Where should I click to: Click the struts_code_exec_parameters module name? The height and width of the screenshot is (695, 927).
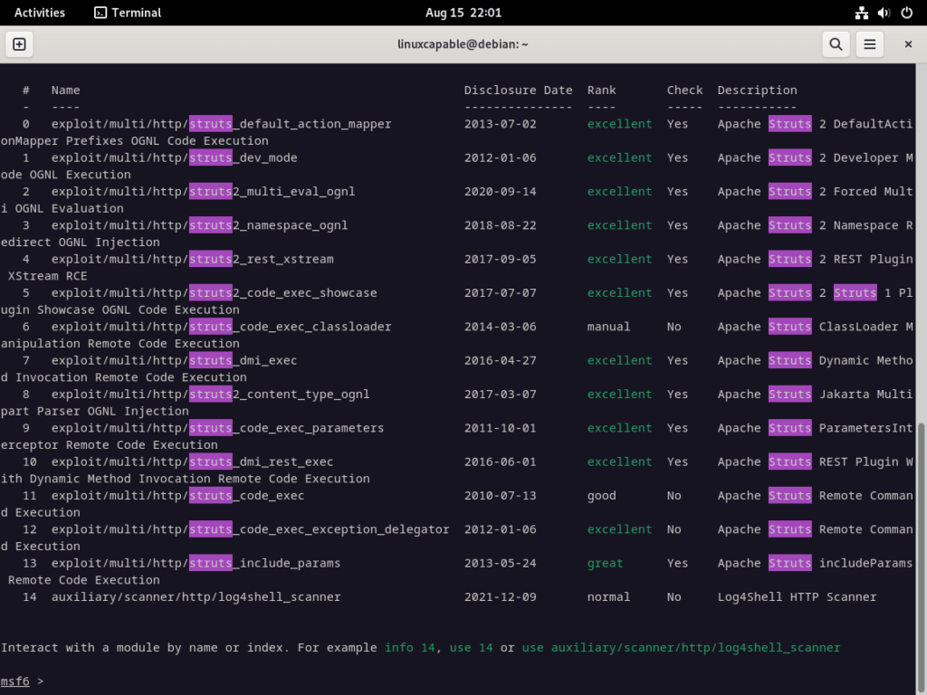(x=217, y=427)
